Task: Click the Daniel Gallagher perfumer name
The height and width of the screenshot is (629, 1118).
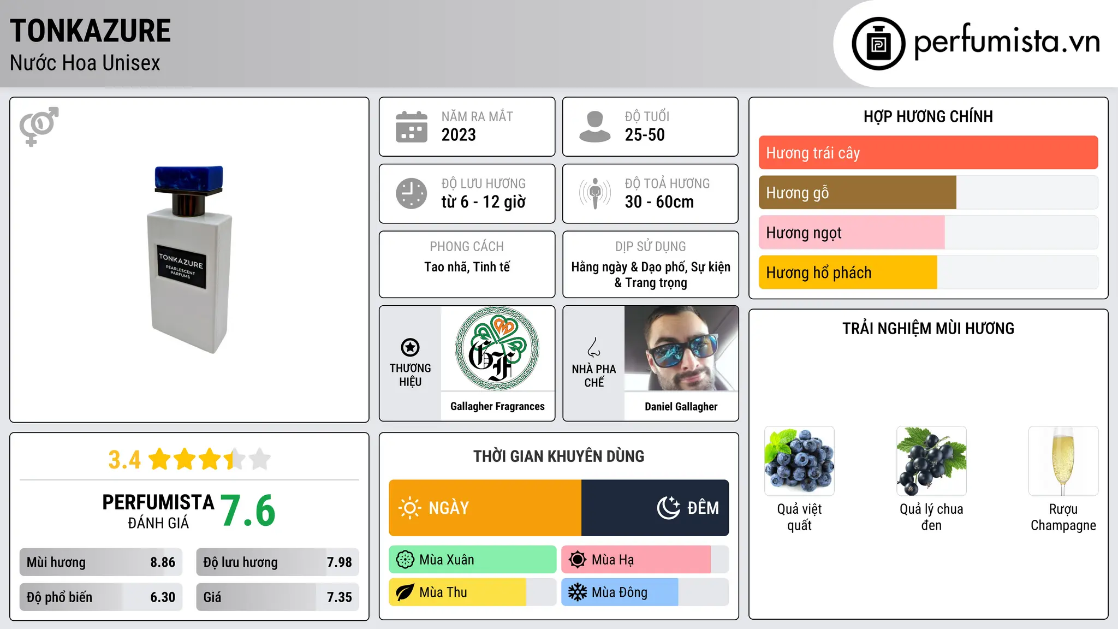Action: point(681,406)
